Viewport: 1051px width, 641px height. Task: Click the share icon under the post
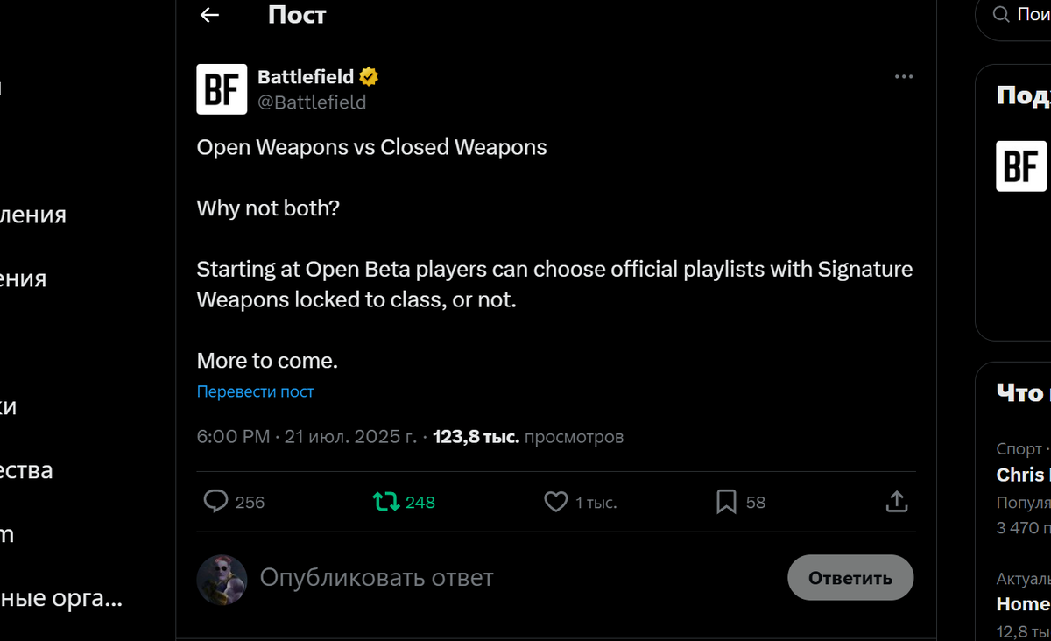coord(896,501)
